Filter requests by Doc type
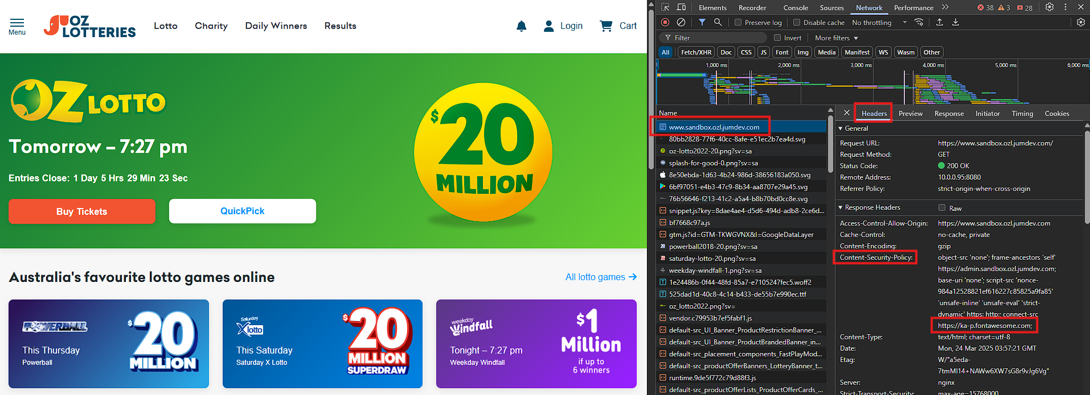Image resolution: width=1090 pixels, height=395 pixels. click(x=726, y=52)
